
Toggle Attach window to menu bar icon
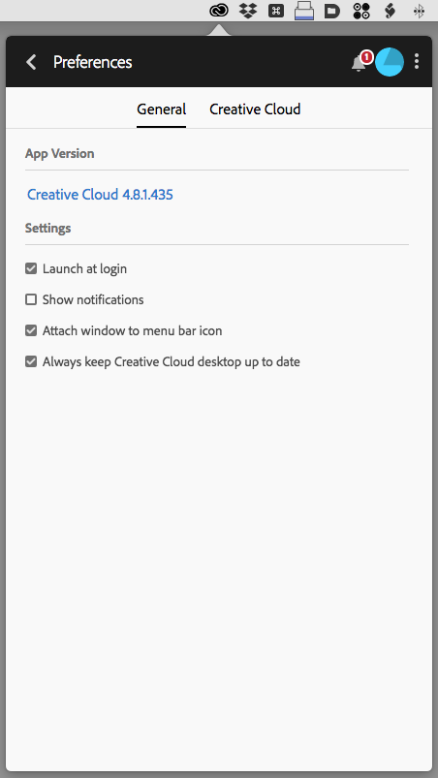tap(31, 330)
